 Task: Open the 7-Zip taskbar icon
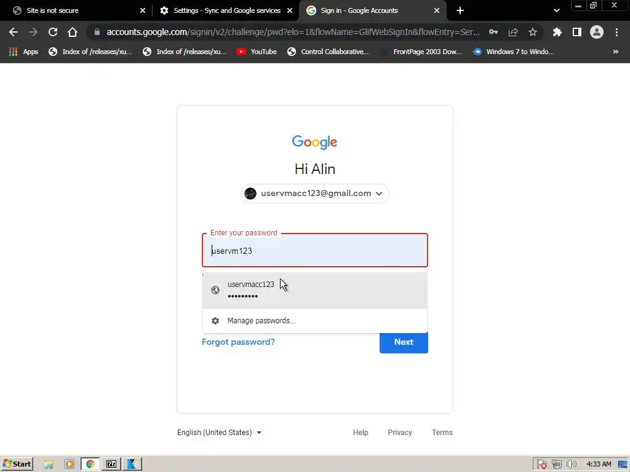[x=111, y=465]
